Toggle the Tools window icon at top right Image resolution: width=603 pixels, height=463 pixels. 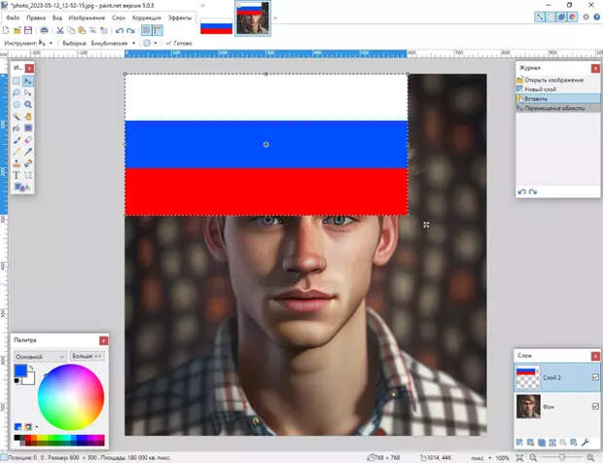[x=540, y=17]
